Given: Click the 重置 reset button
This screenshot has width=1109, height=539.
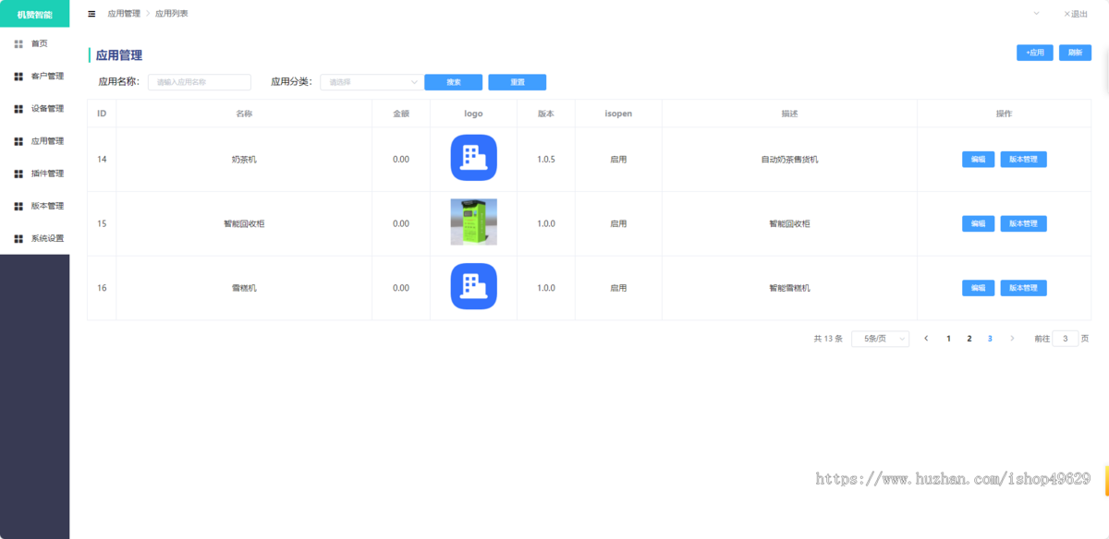Looking at the screenshot, I should point(518,82).
